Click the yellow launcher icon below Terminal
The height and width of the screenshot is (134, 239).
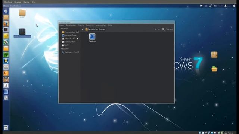(x=6, y=36)
